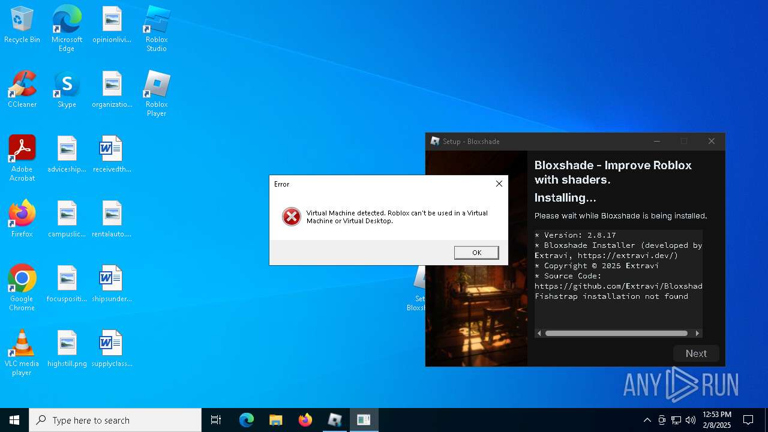Launch Roblox Player desktop shortcut
The image size is (768, 432).
[x=157, y=94]
